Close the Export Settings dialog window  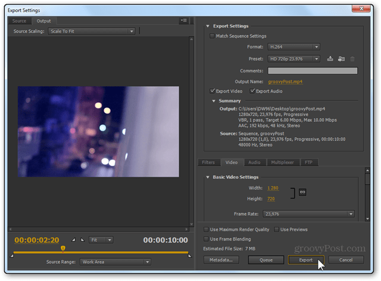point(361,8)
